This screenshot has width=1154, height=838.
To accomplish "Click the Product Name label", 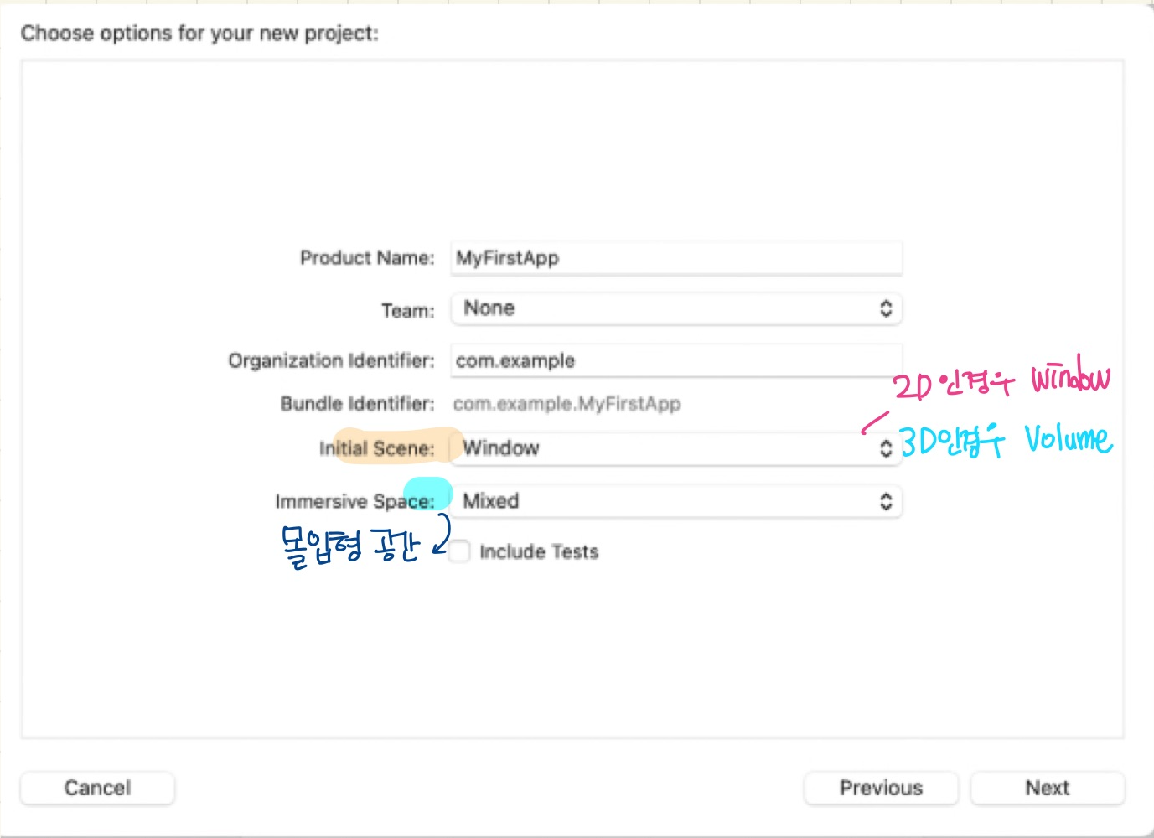I will [367, 258].
